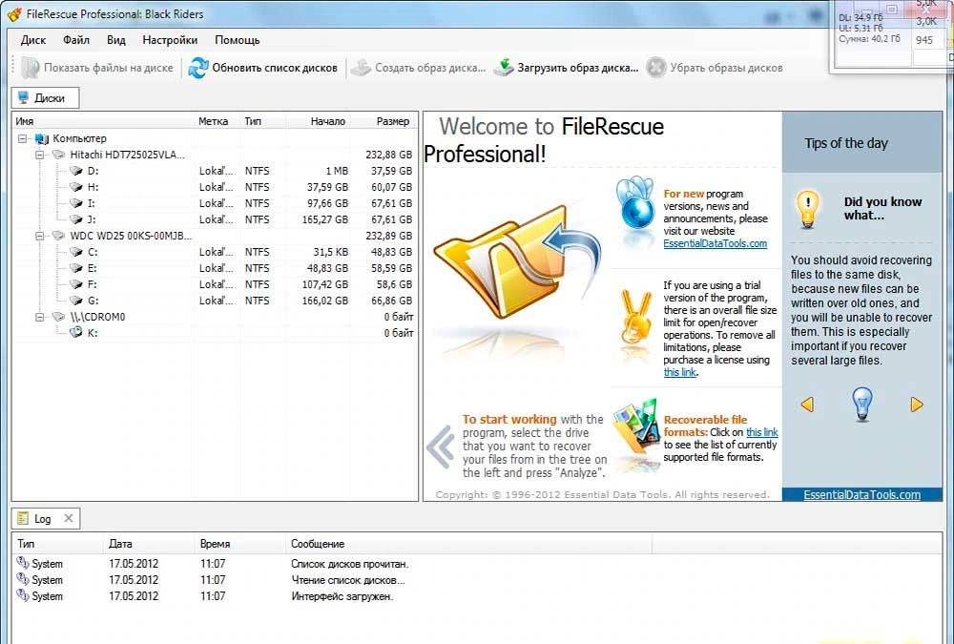954x644 pixels.
Task: Click drive G: partition icon
Action: (76, 301)
